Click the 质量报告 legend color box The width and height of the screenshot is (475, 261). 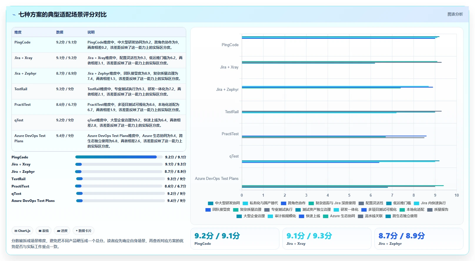pyautogui.click(x=430, y=210)
